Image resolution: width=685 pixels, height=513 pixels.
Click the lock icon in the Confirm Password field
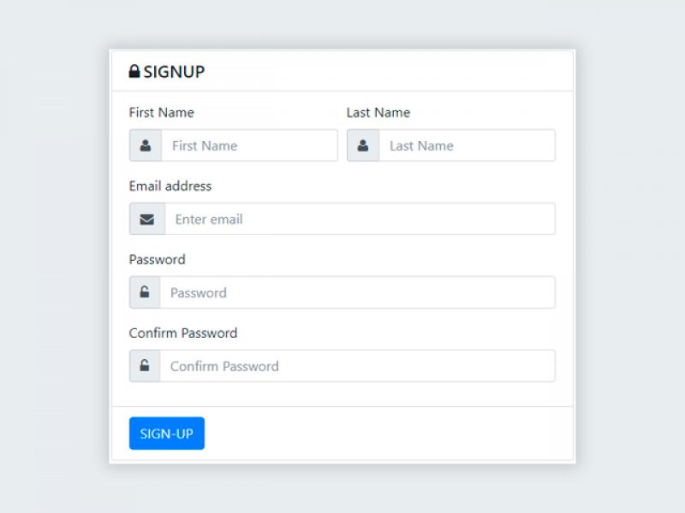tap(143, 366)
